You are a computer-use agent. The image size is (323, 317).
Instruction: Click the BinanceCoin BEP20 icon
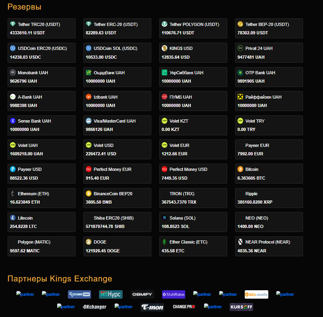pos(89,193)
